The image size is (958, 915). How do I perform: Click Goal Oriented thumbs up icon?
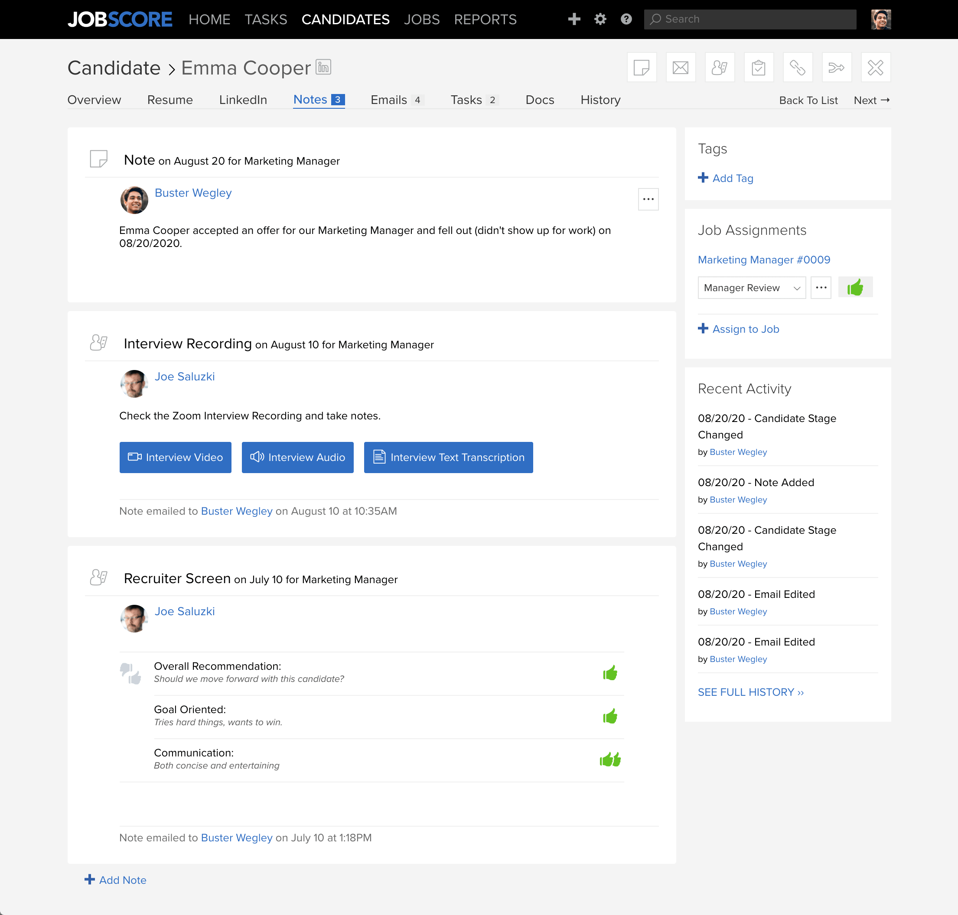[x=610, y=717]
